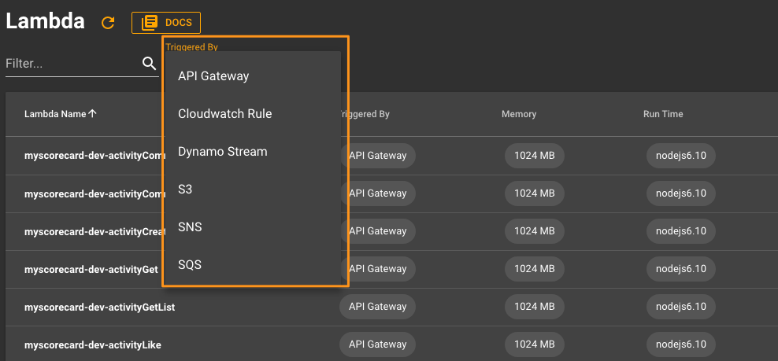778x361 pixels.
Task: Click 1024 MB chip in activityGetList row
Action: coord(535,307)
